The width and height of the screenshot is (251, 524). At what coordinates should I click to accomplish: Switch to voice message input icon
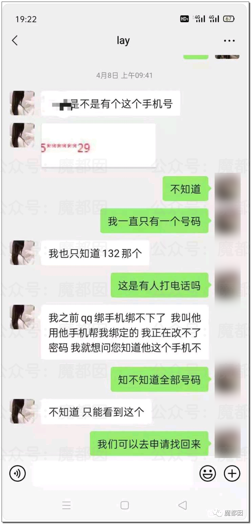[17, 474]
